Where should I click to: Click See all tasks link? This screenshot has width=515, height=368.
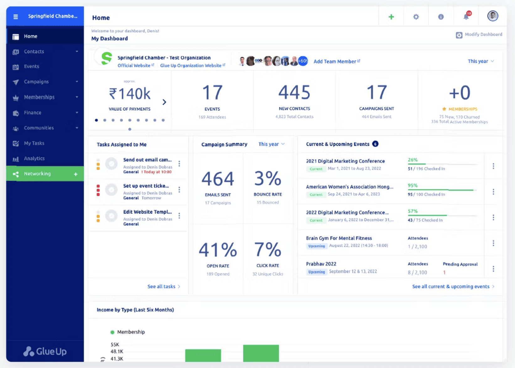click(164, 286)
